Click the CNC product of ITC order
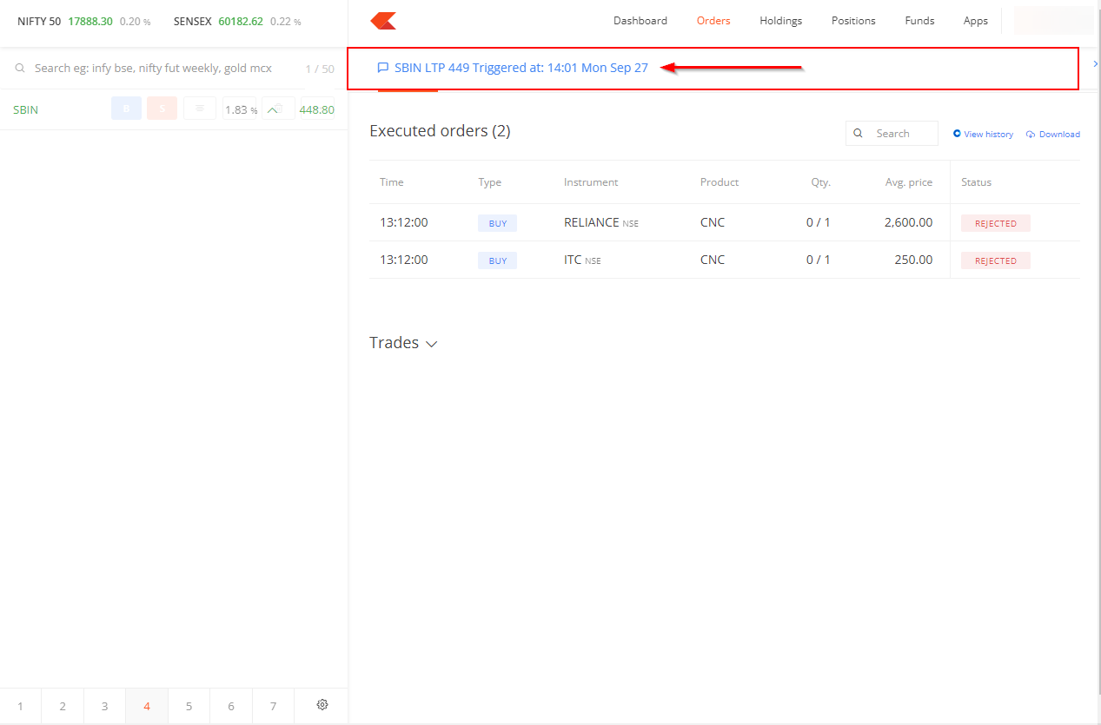This screenshot has width=1101, height=725. pos(713,260)
